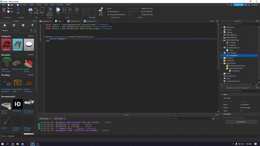Select the FireQuest remote event

click(x=232, y=45)
